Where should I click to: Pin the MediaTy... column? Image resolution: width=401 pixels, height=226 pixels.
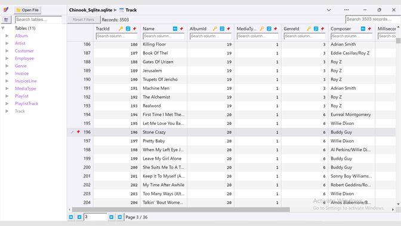pos(276,29)
